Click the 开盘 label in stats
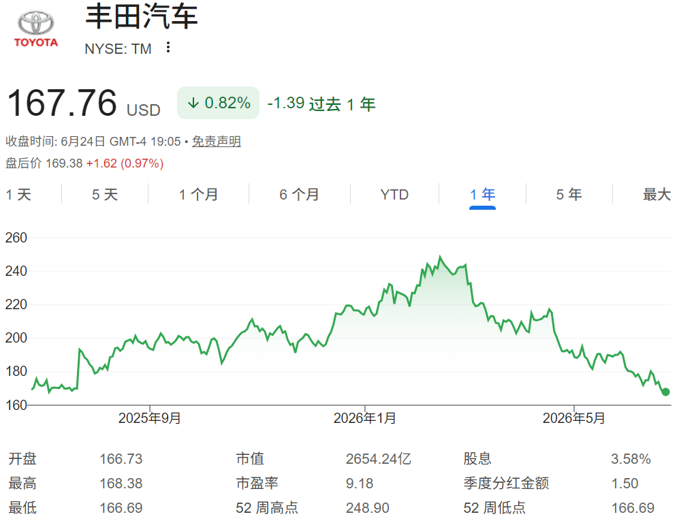Screen dimensions: 679x521 [22, 458]
